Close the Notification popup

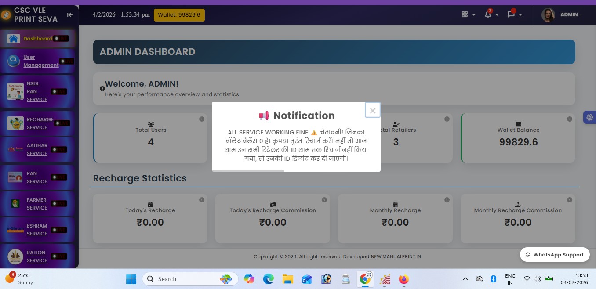(372, 111)
